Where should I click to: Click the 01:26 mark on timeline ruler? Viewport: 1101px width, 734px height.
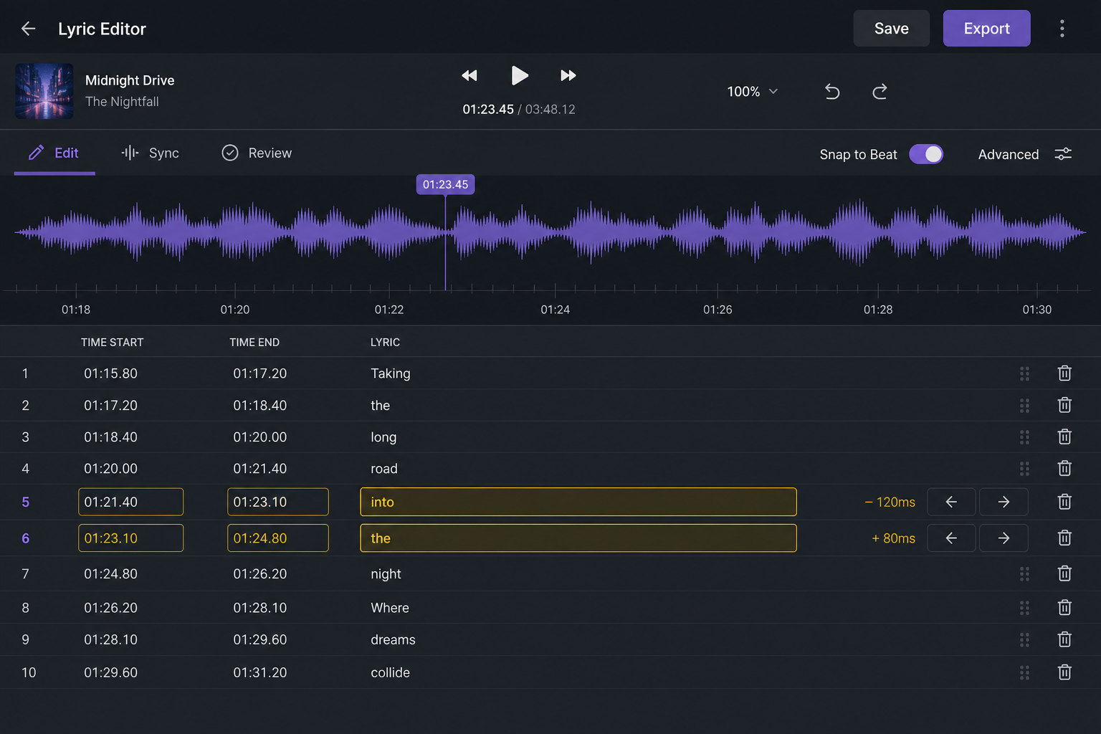pos(718,310)
